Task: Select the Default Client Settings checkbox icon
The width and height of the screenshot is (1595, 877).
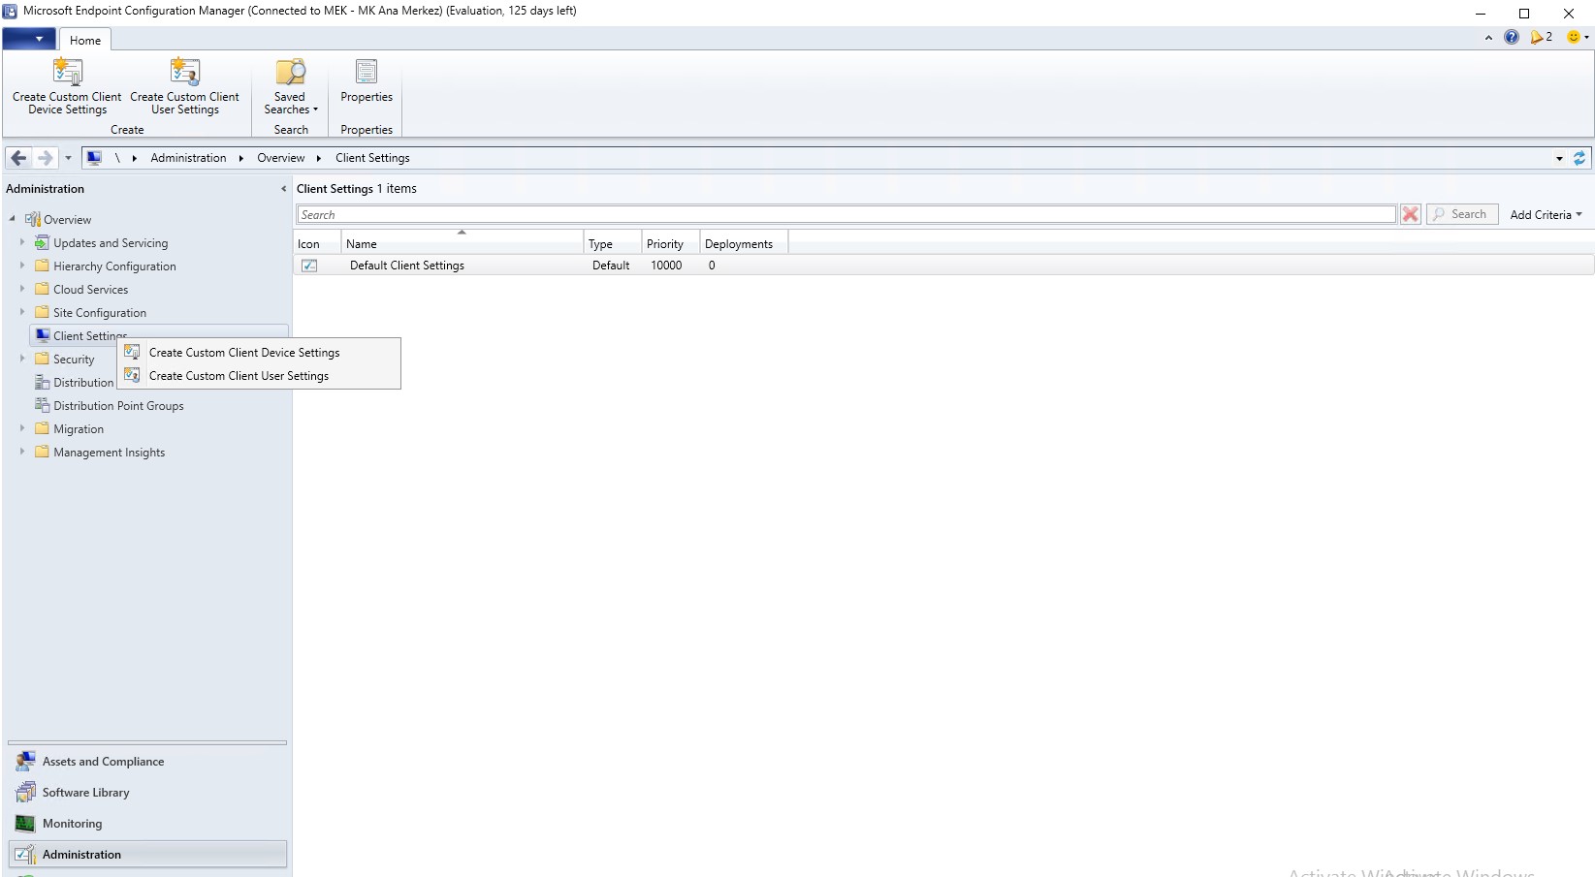Action: (309, 265)
